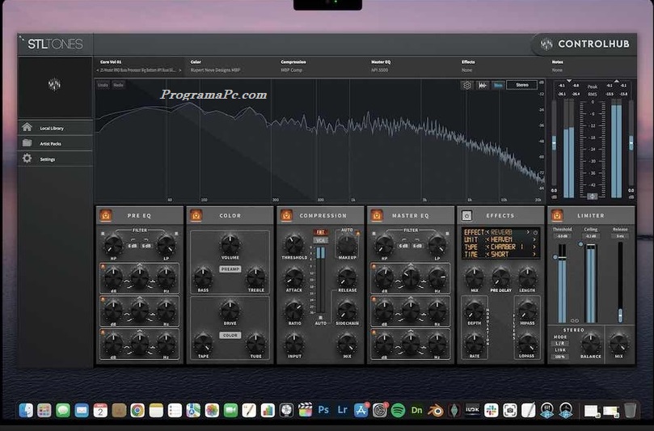654x431 pixels.
Task: Open Photoshop from the dock
Action: click(323, 410)
